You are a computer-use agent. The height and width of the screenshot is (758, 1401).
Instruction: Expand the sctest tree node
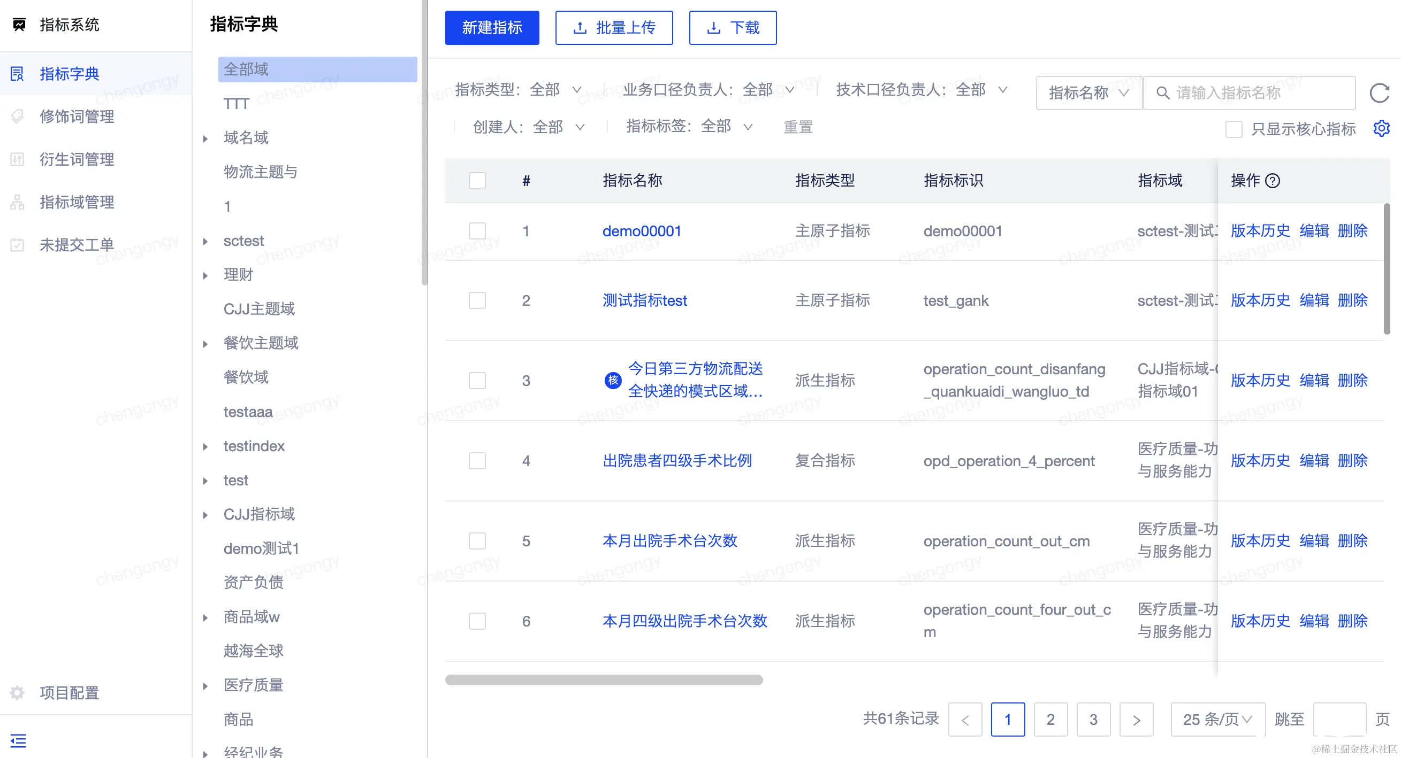pyautogui.click(x=205, y=241)
